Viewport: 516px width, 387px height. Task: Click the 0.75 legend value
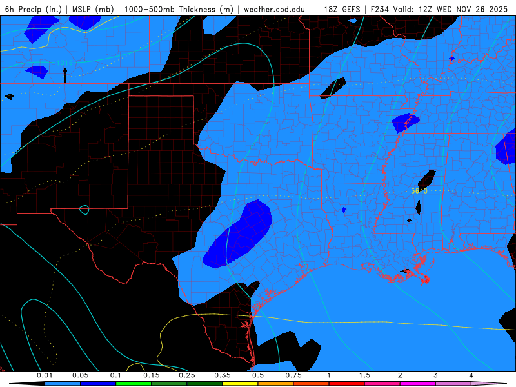(293, 375)
